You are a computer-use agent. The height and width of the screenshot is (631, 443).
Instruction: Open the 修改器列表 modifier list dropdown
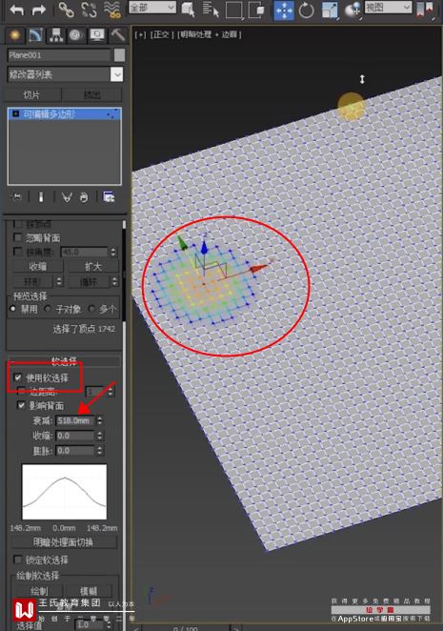[65, 74]
